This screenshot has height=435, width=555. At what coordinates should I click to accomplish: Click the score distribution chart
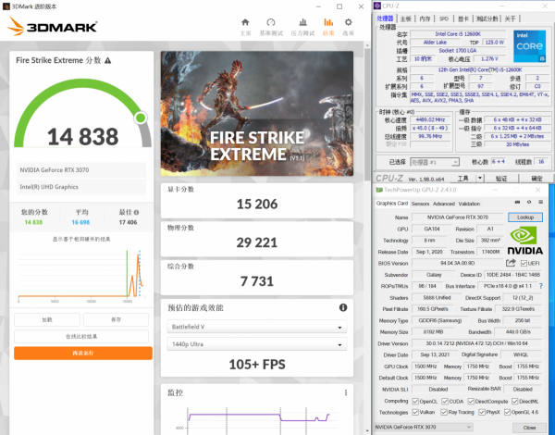pyautogui.click(x=80, y=275)
